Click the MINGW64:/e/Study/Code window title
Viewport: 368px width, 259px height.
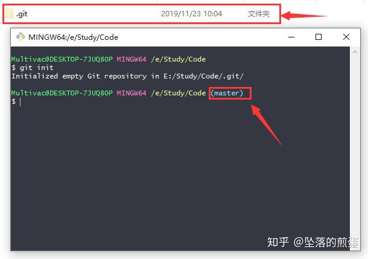[73, 37]
